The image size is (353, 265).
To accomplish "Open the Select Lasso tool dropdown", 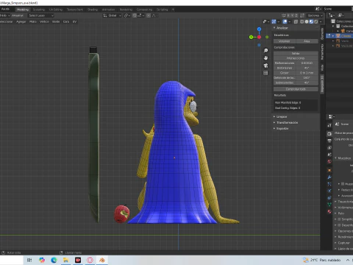I will (x=40, y=15).
